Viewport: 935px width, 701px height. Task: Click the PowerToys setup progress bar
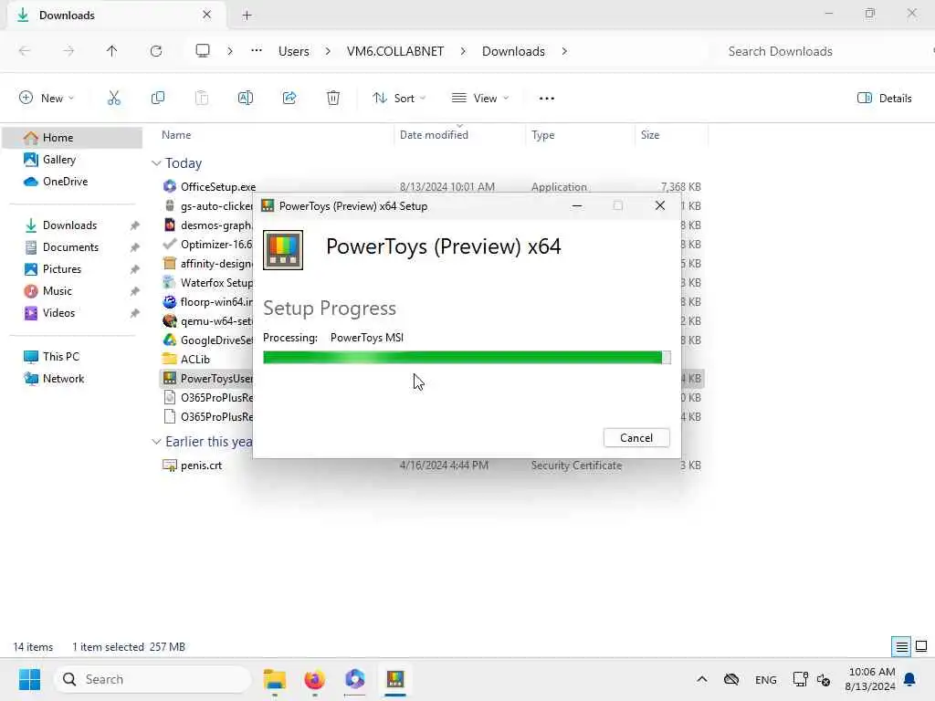point(467,357)
